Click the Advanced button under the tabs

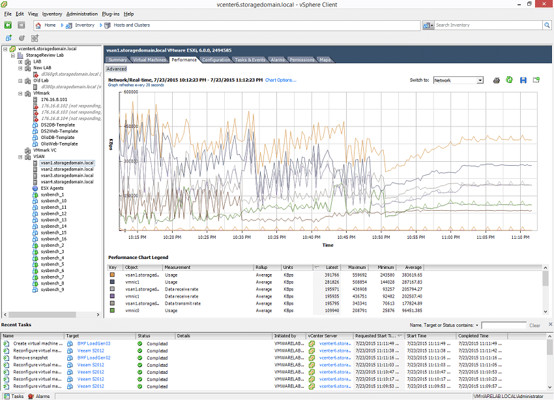[x=117, y=69]
